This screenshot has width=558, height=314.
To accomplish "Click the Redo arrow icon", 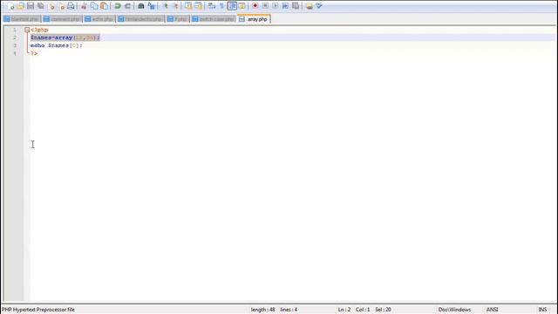I will pos(127,6).
